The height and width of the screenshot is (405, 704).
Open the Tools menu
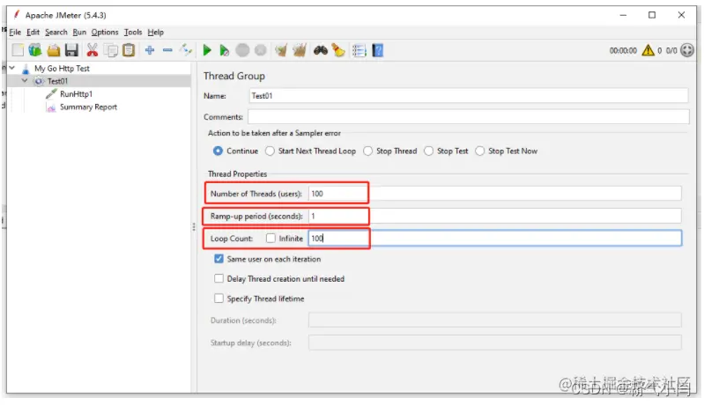pyautogui.click(x=133, y=33)
